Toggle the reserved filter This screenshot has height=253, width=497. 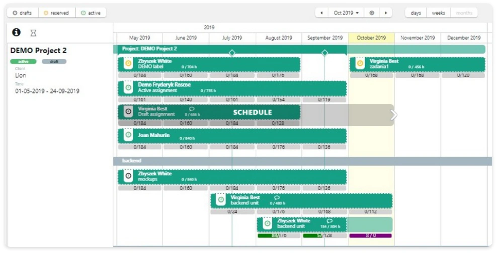point(57,13)
